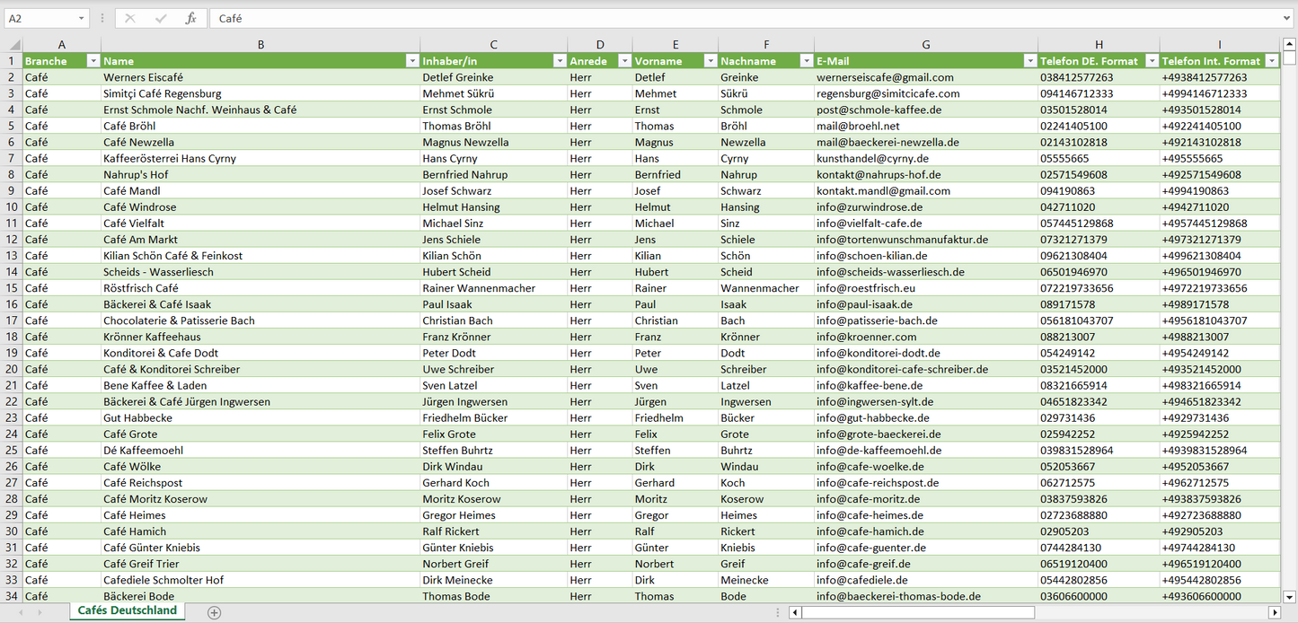The width and height of the screenshot is (1298, 623).
Task: Select the Cafés Deutschland sheet tab
Action: 128,610
